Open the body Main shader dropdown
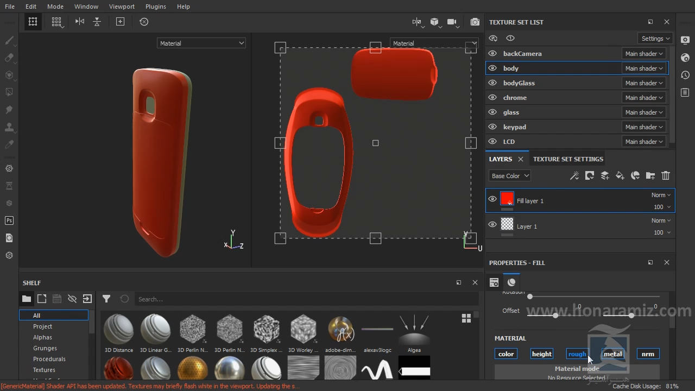The width and height of the screenshot is (695, 391). [644, 68]
